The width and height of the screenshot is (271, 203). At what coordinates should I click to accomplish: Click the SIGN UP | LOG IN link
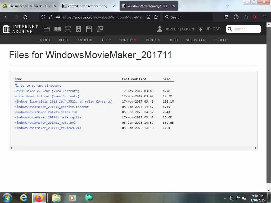[179, 29]
